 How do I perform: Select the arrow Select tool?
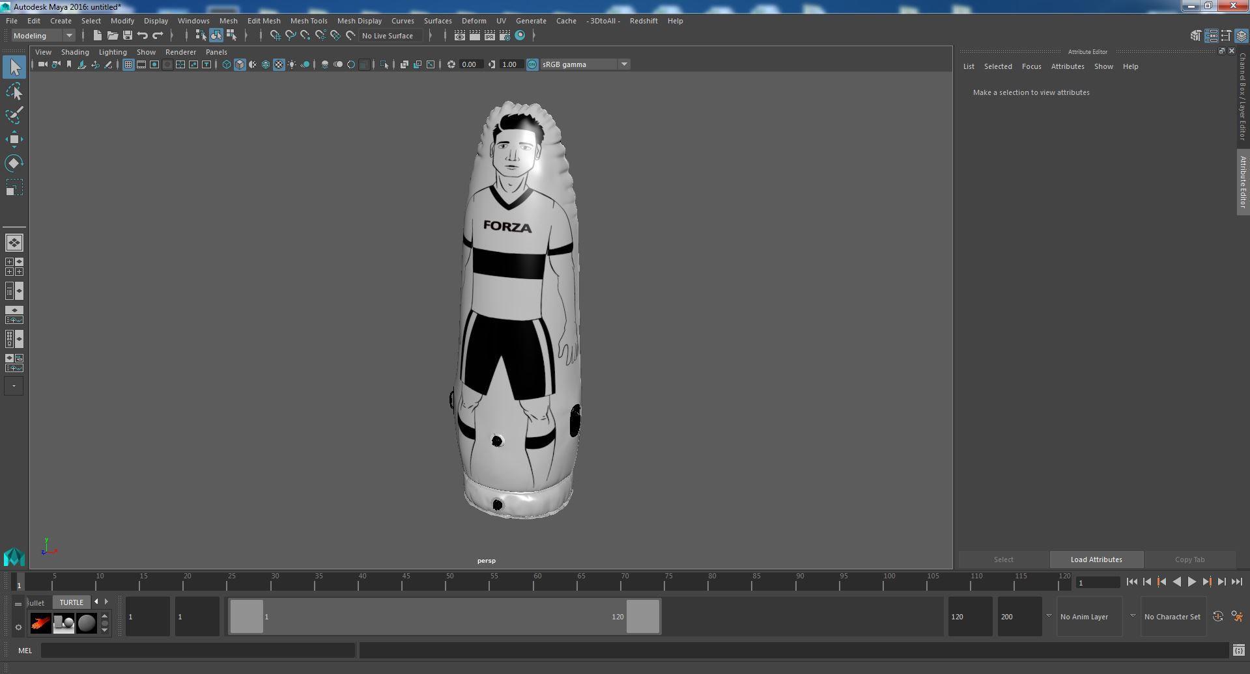[x=14, y=67]
